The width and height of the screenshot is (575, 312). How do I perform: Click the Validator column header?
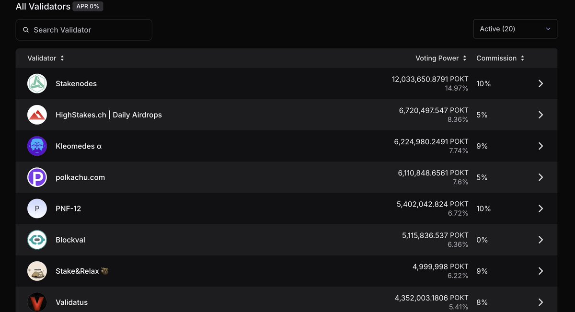42,58
